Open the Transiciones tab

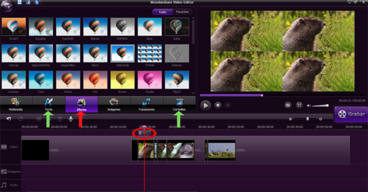[147, 104]
